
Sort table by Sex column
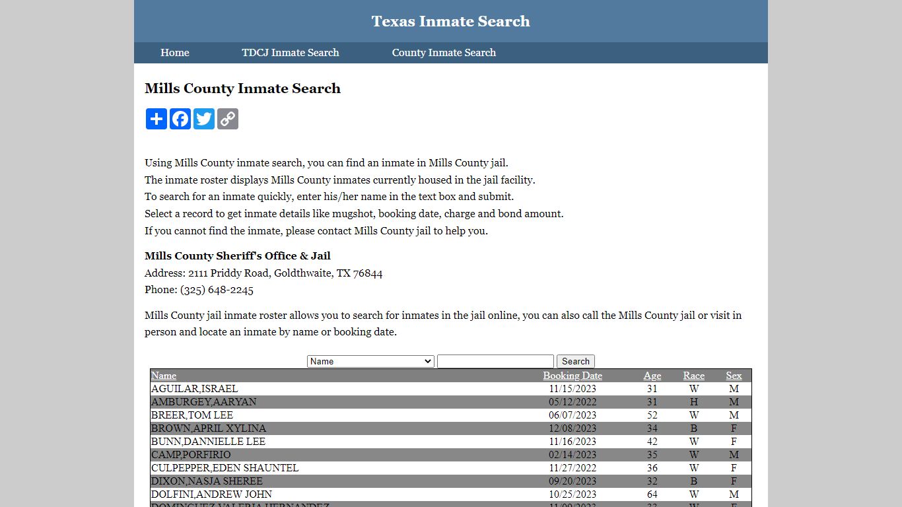(734, 376)
